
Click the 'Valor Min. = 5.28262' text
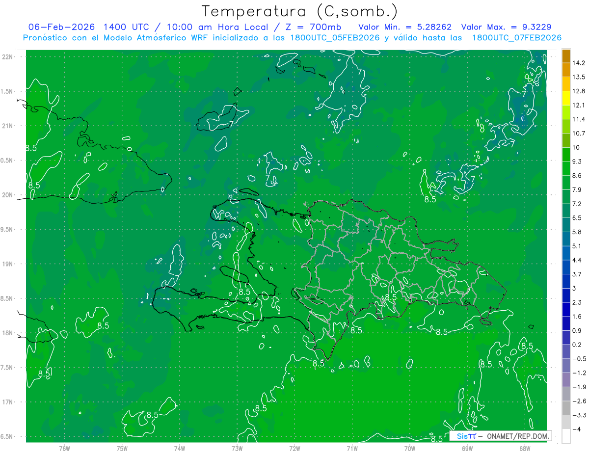click(x=405, y=27)
